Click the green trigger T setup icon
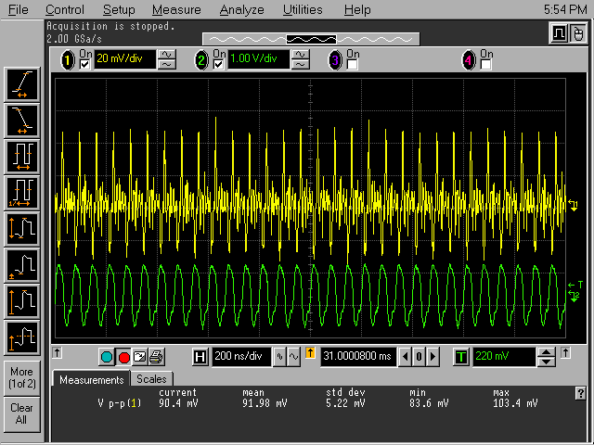594x445 pixels. coord(461,357)
